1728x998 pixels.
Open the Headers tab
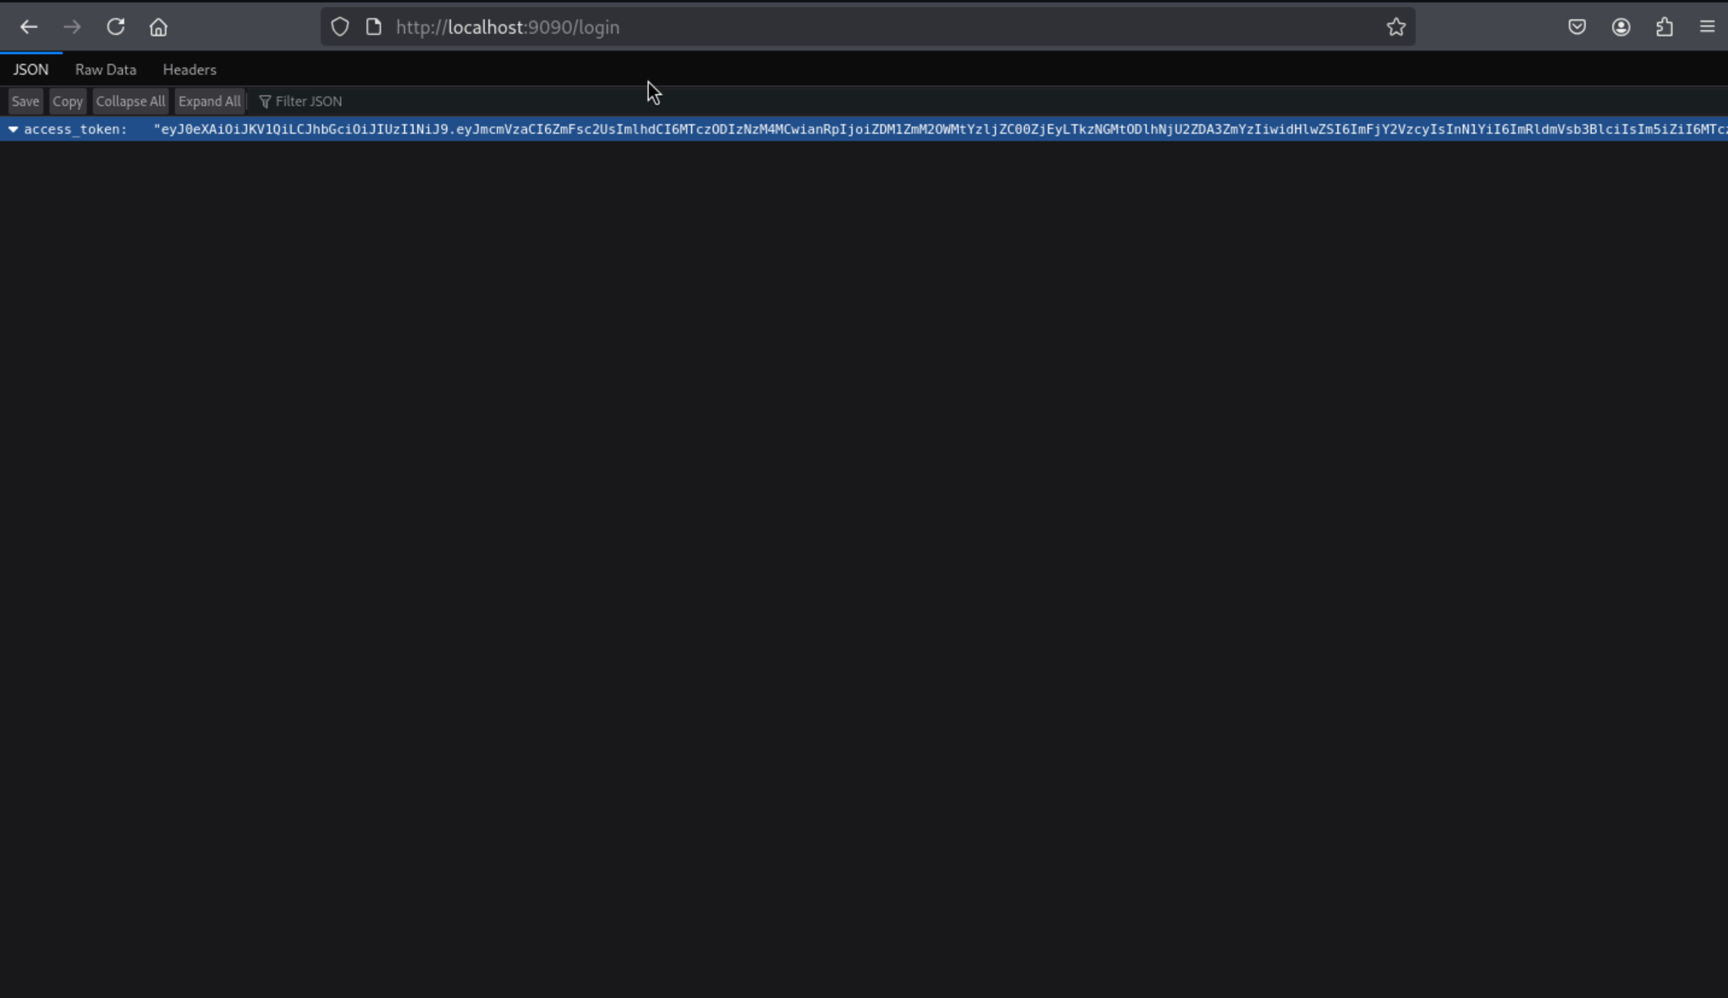tap(189, 70)
